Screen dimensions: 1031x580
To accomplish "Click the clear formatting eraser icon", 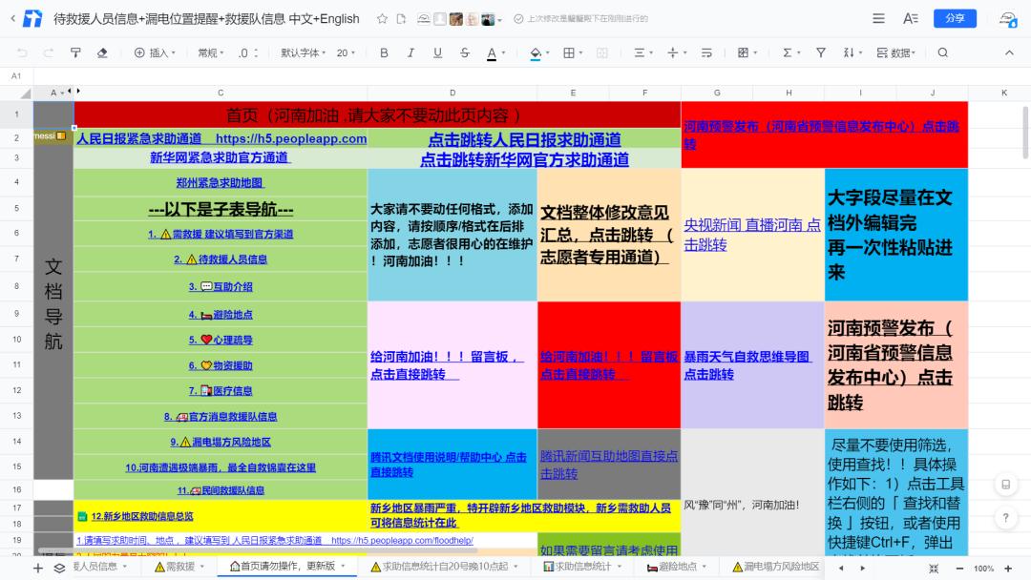I will pos(102,53).
